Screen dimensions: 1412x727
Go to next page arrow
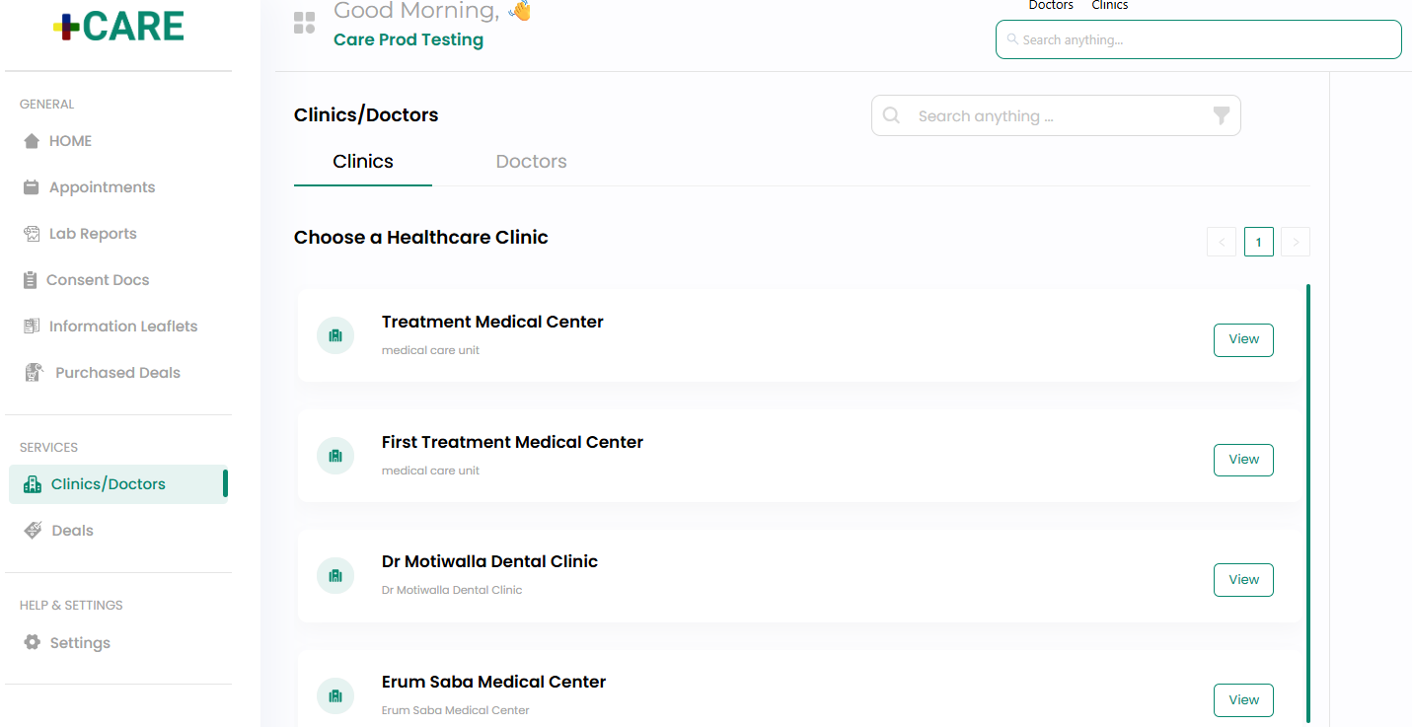(1296, 242)
